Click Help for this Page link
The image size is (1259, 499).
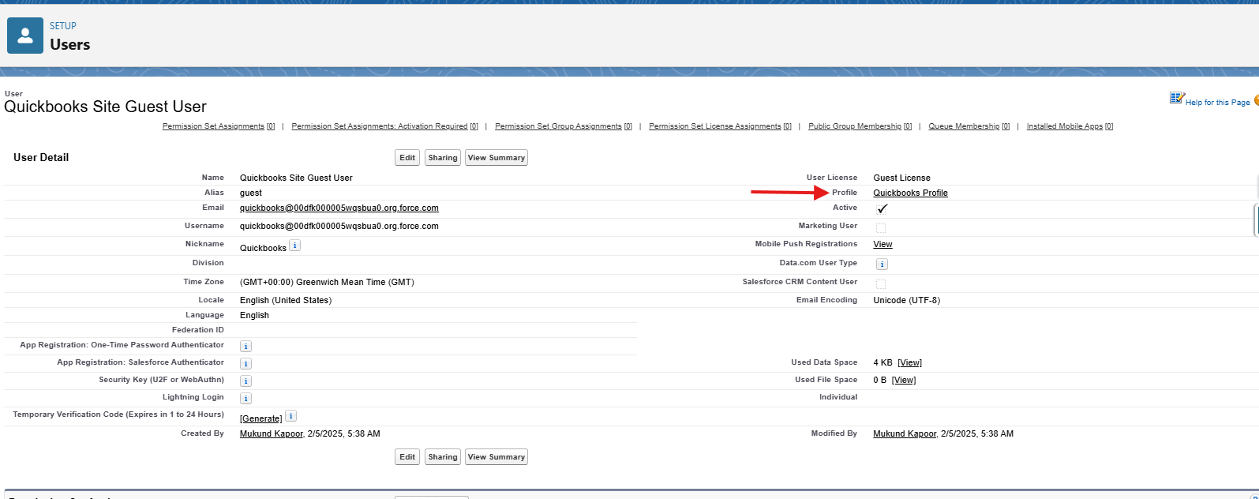coord(1217,103)
